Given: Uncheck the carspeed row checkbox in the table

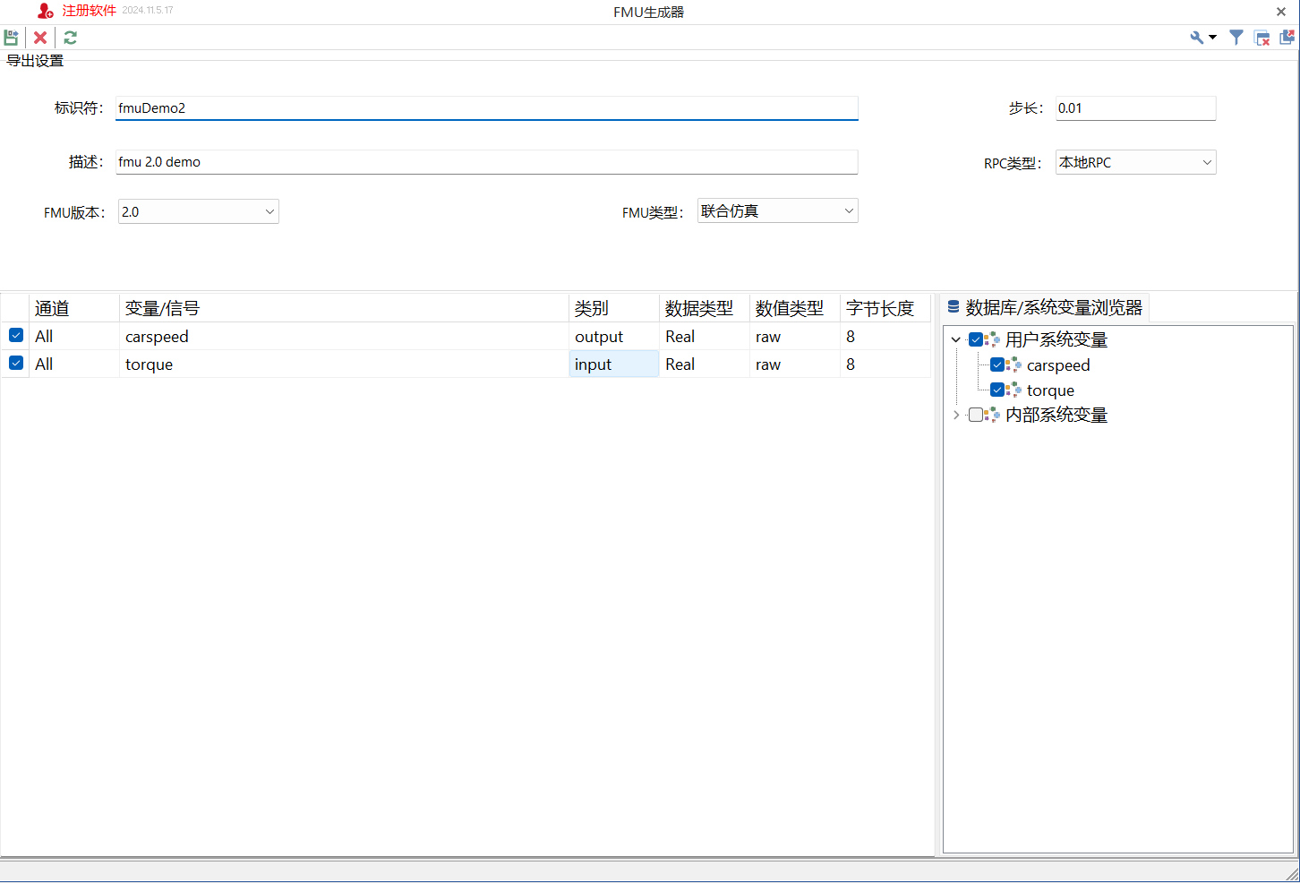Looking at the screenshot, I should pos(15,335).
